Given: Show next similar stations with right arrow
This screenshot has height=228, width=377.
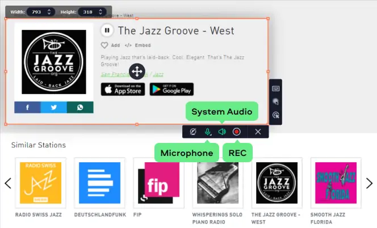Looking at the screenshot, I should 369,183.
